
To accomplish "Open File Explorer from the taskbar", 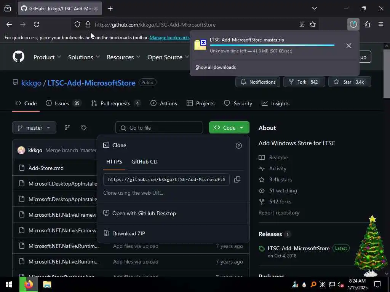I will click(x=47, y=284).
